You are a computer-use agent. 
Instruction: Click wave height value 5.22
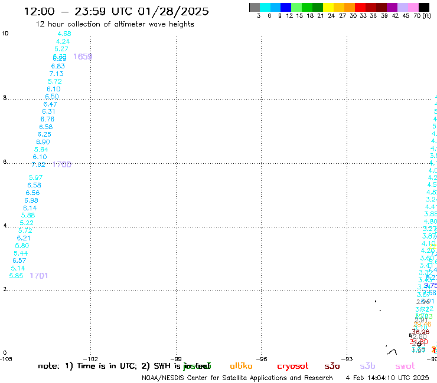click(x=27, y=223)
